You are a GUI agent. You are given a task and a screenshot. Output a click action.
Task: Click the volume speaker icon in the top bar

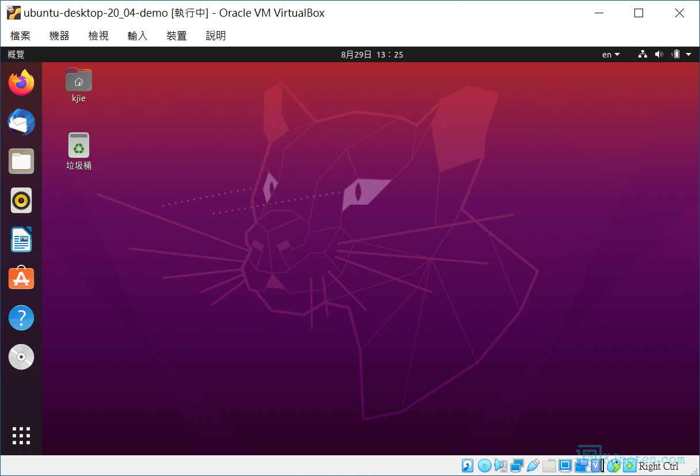coord(659,55)
